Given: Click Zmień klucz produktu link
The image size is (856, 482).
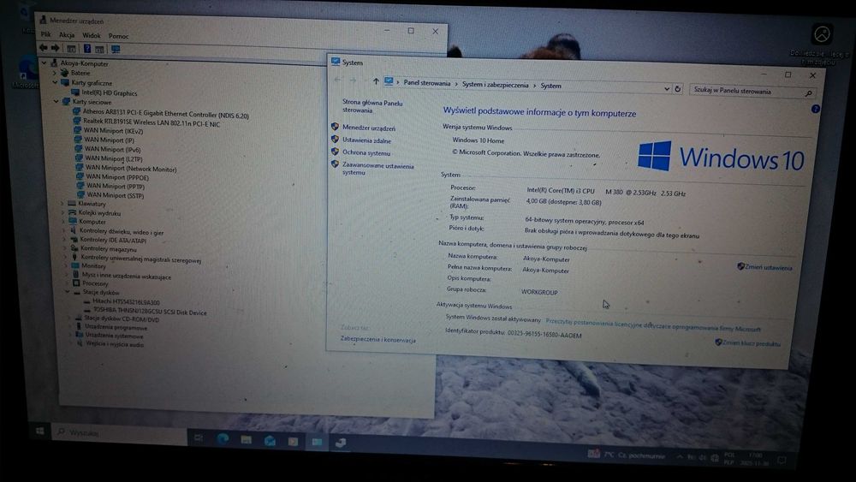Looking at the screenshot, I should coord(747,342).
